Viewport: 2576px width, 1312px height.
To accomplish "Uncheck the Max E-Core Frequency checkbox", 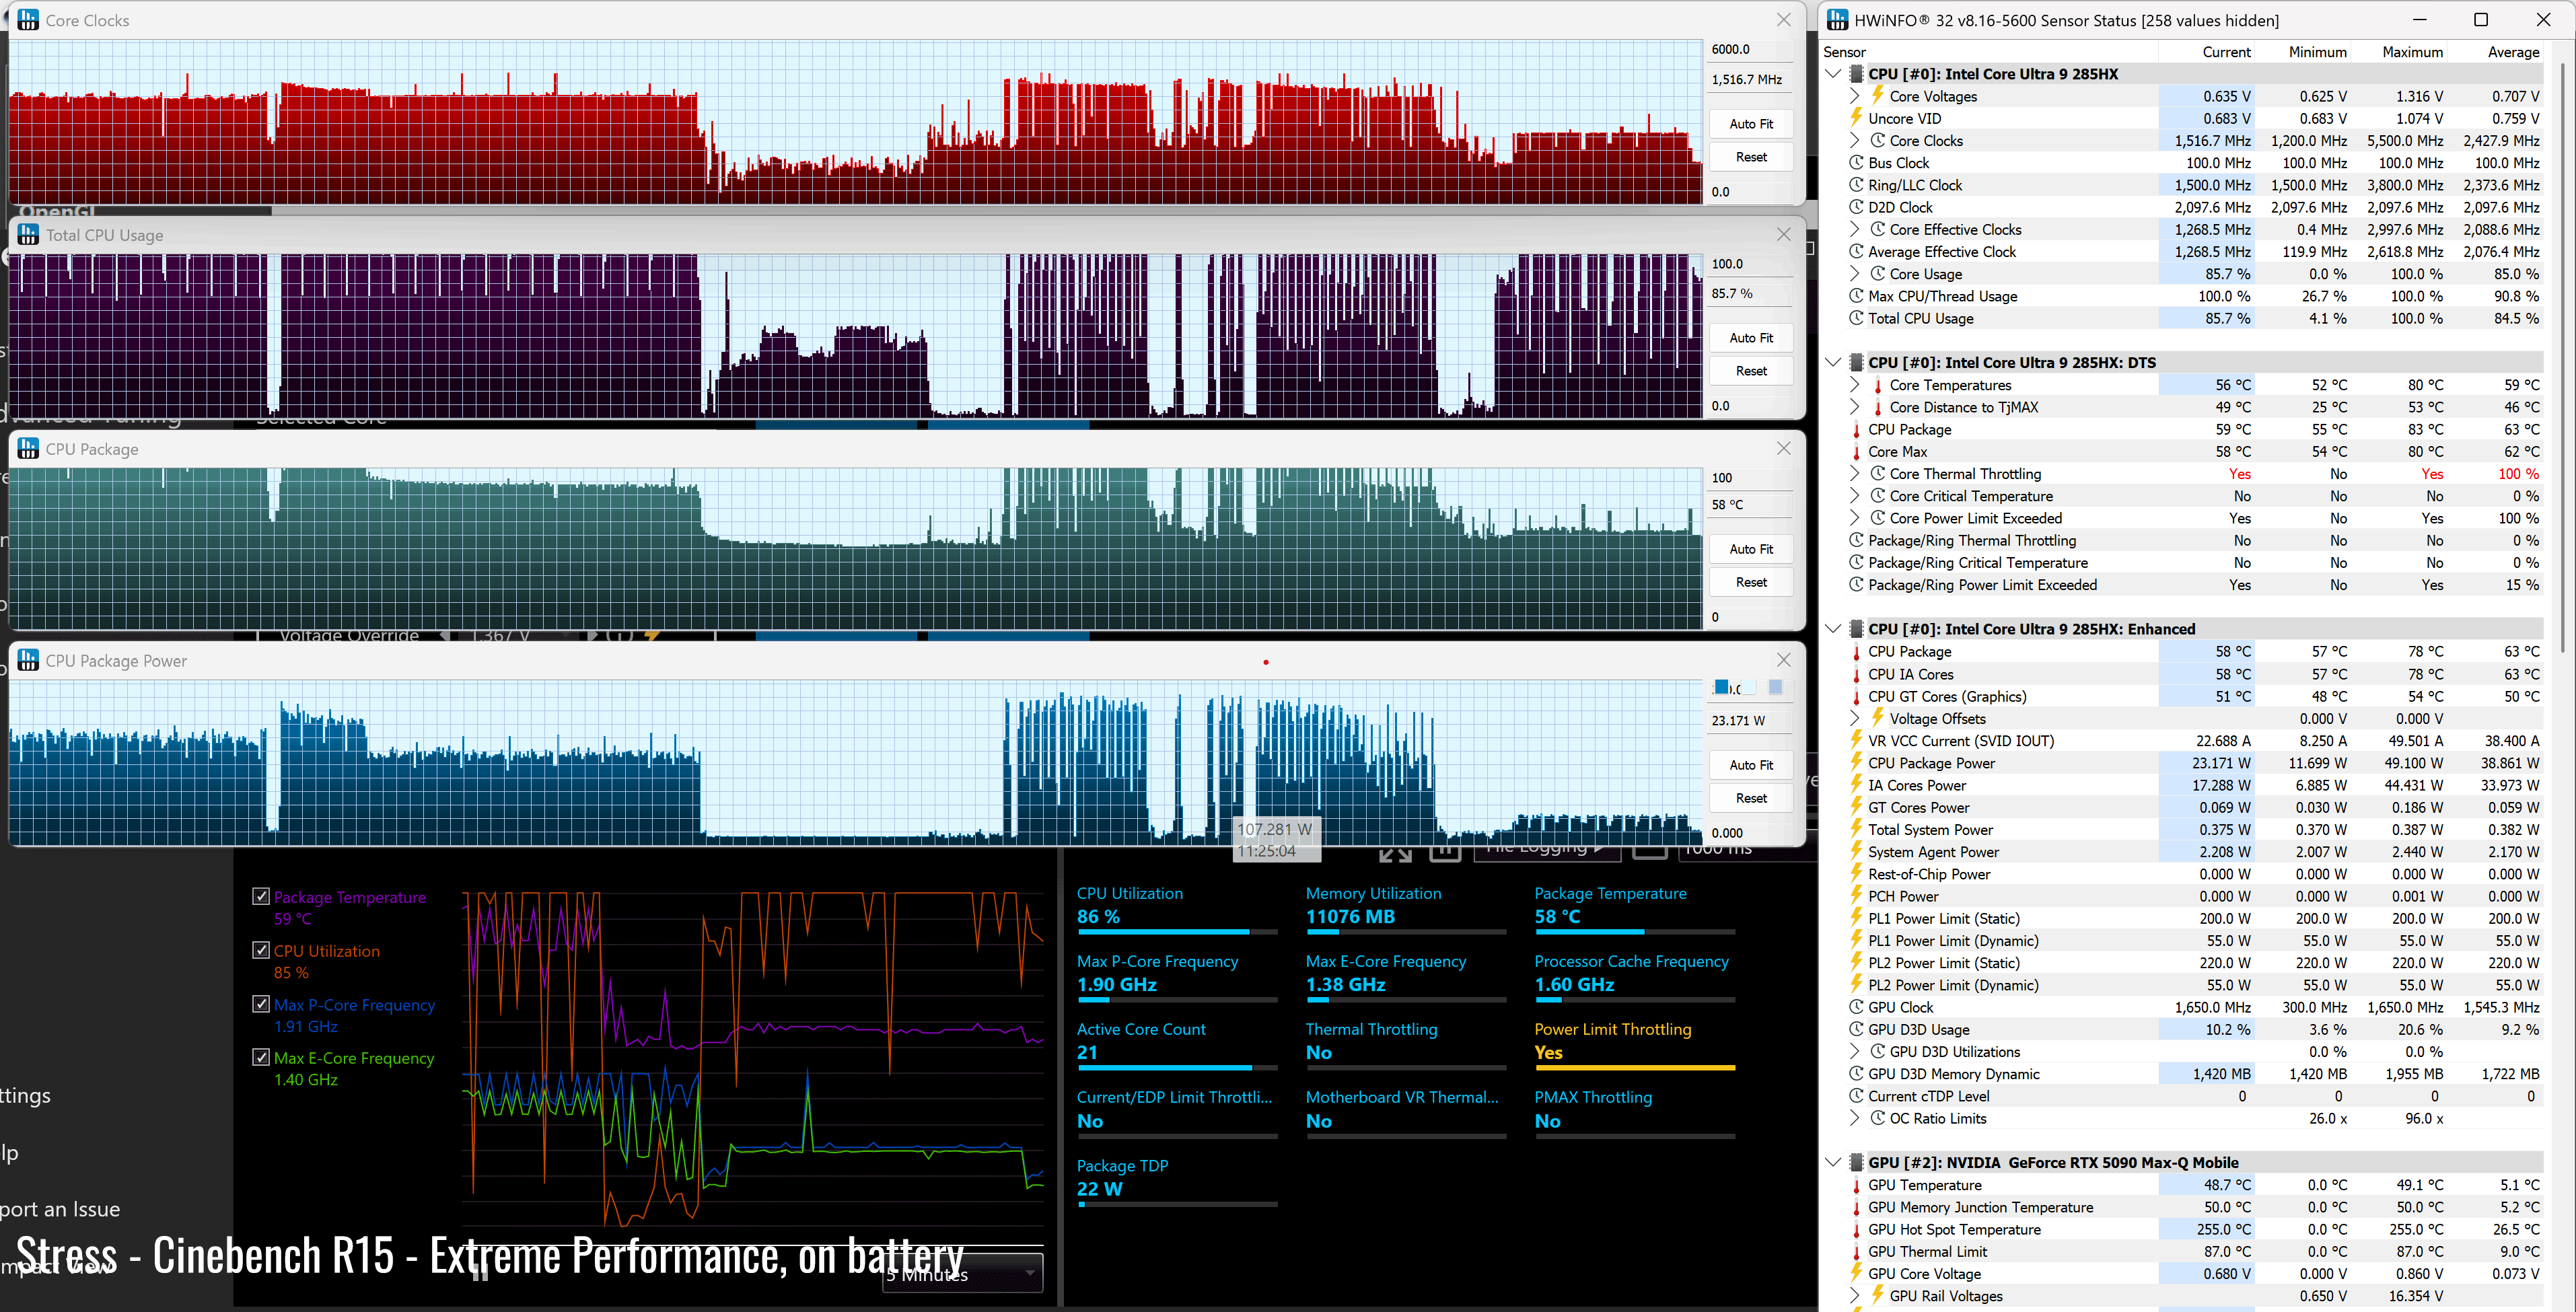I will (261, 1057).
